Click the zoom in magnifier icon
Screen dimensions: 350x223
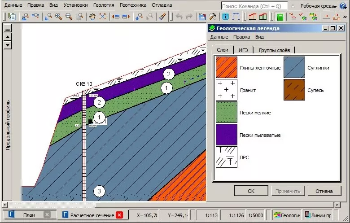pos(58,17)
